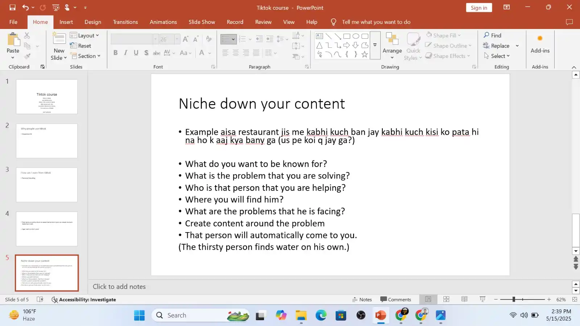Toggle Center paragraph alignment
Image resolution: width=580 pixels, height=326 pixels.
click(x=236, y=53)
